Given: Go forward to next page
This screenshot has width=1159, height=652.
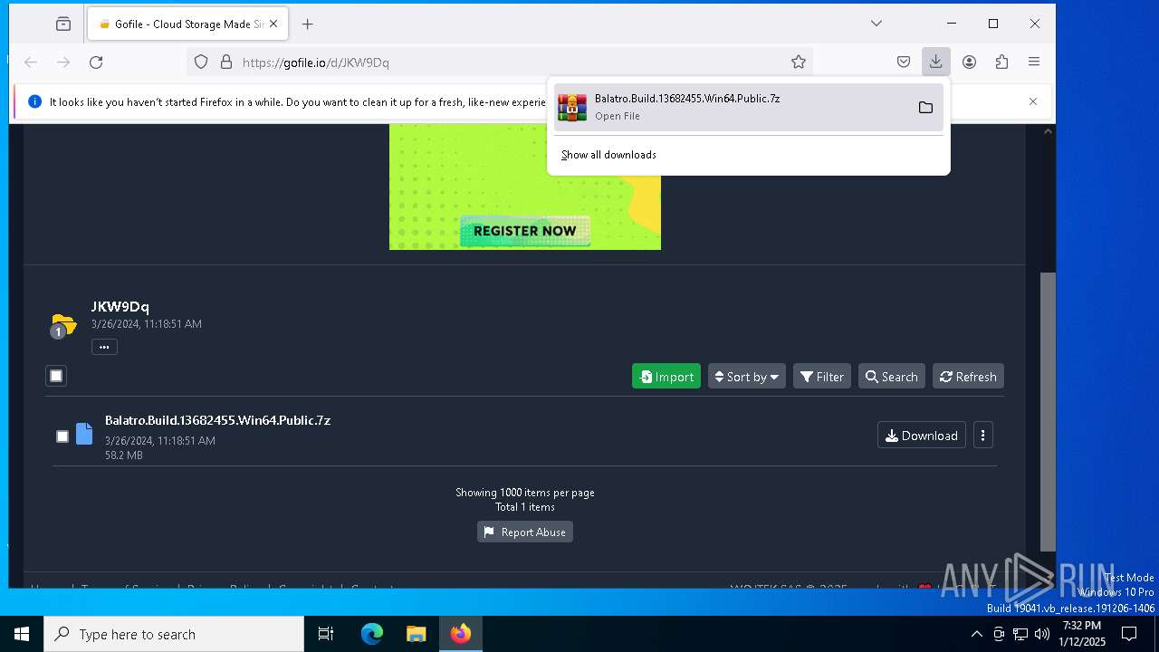Looking at the screenshot, I should tap(63, 62).
